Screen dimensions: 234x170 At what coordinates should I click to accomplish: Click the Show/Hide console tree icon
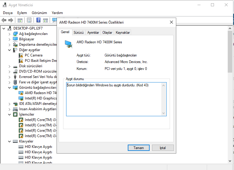[x=20, y=20]
